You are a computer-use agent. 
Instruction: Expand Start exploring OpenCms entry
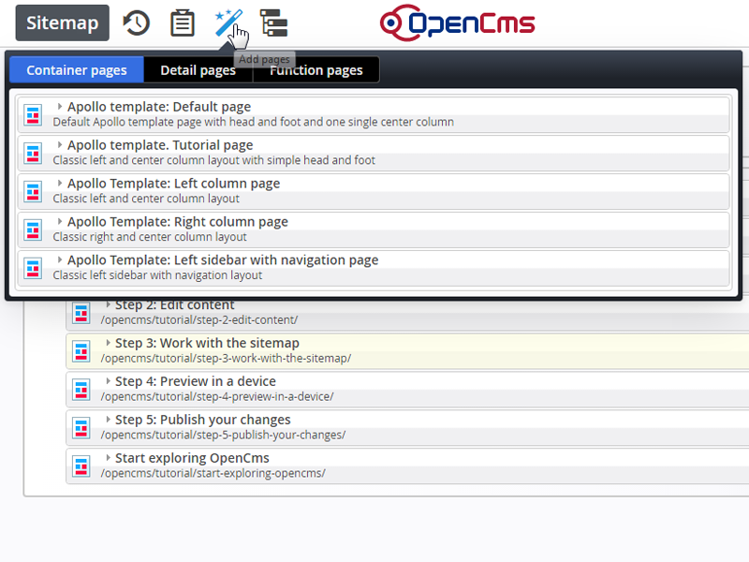click(108, 457)
